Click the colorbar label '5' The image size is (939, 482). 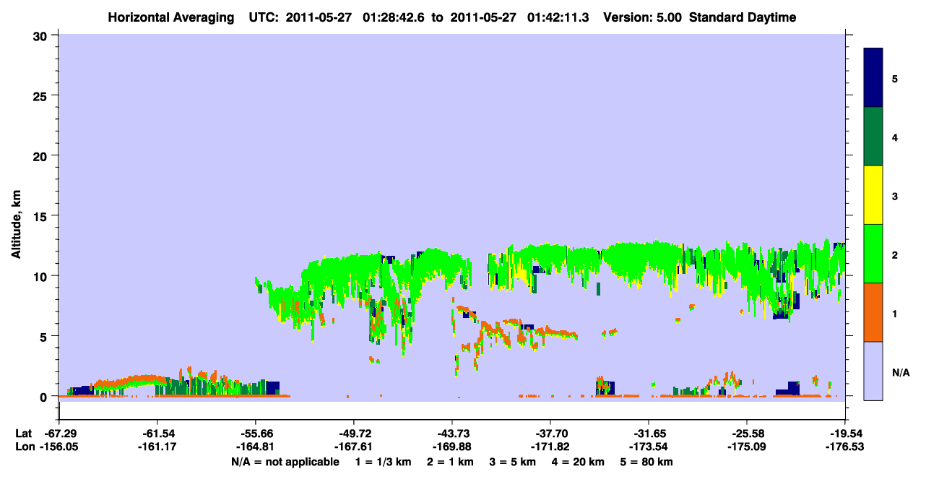[x=894, y=79]
